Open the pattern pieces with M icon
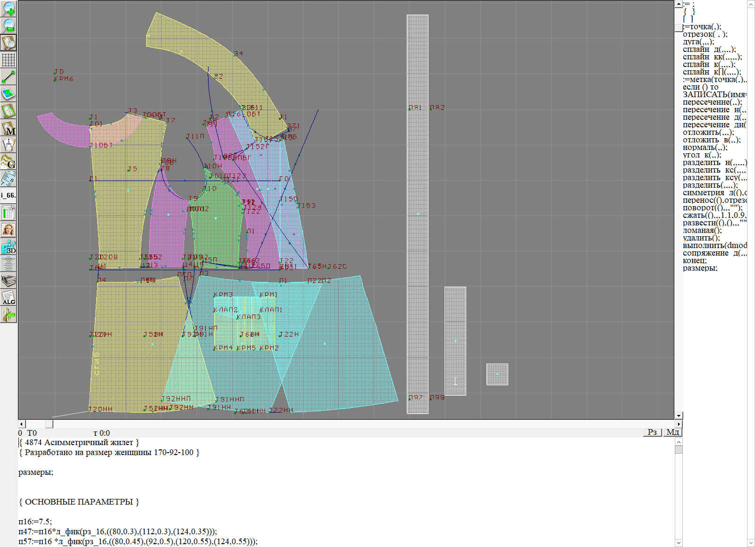 pos(8,128)
